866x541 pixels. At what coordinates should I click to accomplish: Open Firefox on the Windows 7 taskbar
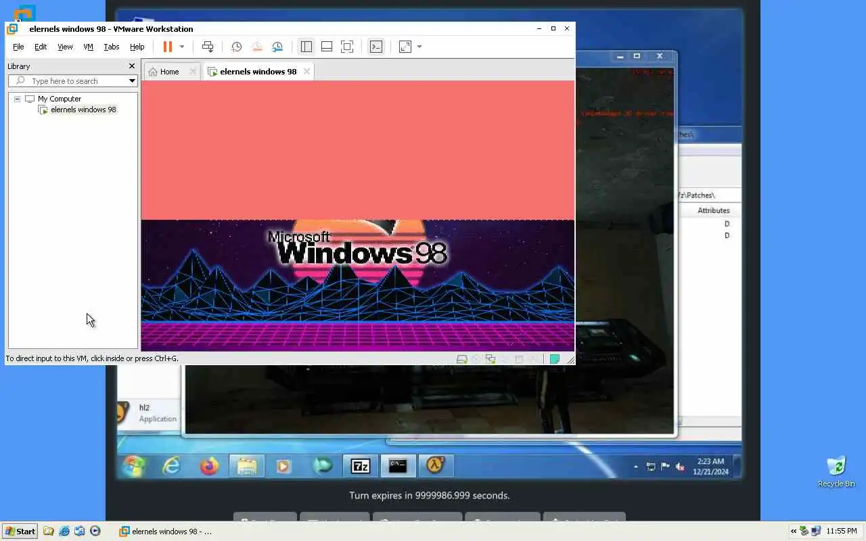(209, 466)
